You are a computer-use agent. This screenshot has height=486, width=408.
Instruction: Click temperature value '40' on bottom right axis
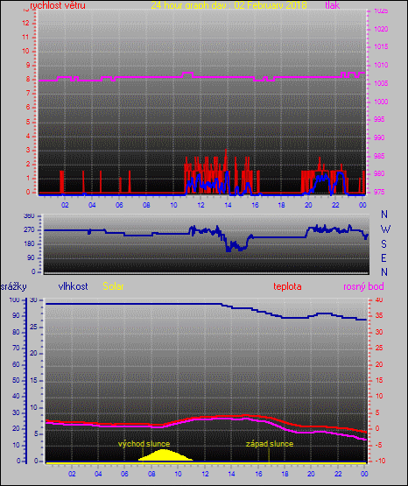(379, 300)
